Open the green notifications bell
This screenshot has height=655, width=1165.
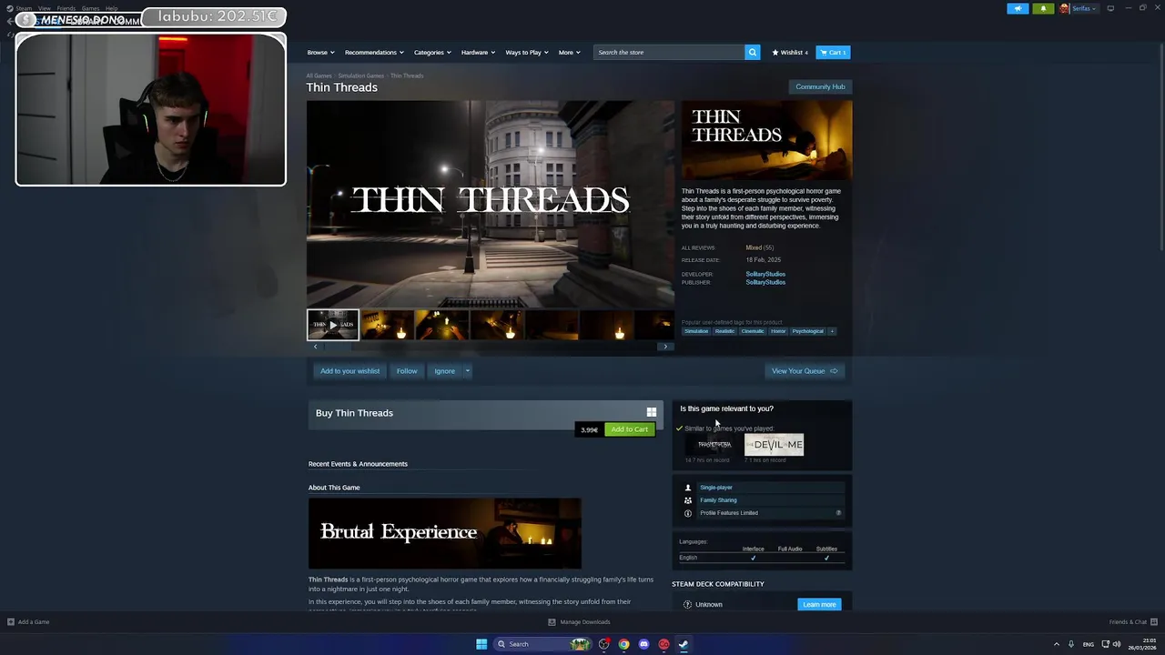[1043, 8]
